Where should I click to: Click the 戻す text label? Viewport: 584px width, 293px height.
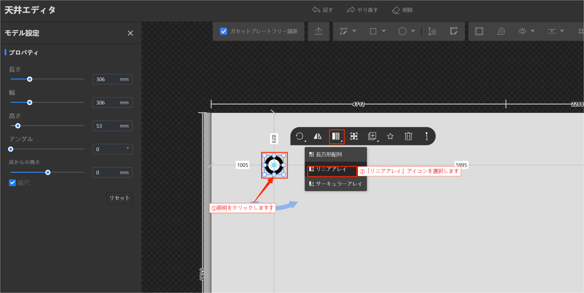click(x=328, y=10)
